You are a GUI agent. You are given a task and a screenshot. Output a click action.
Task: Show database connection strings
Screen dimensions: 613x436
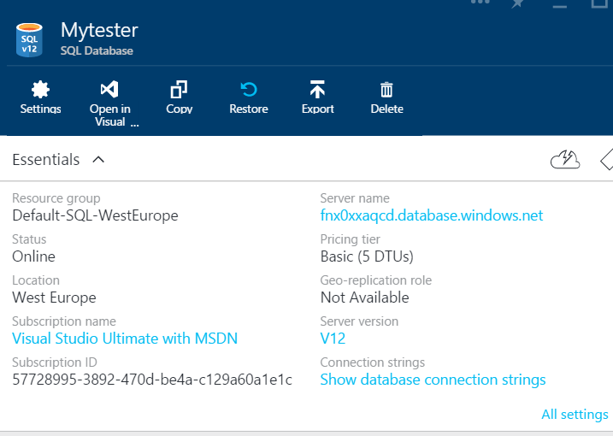[433, 380]
